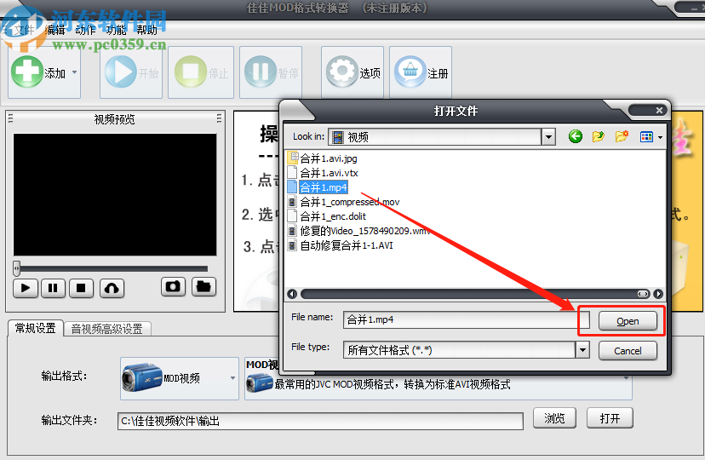Click file list scroll left arrow
This screenshot has height=460, width=705.
(292, 294)
